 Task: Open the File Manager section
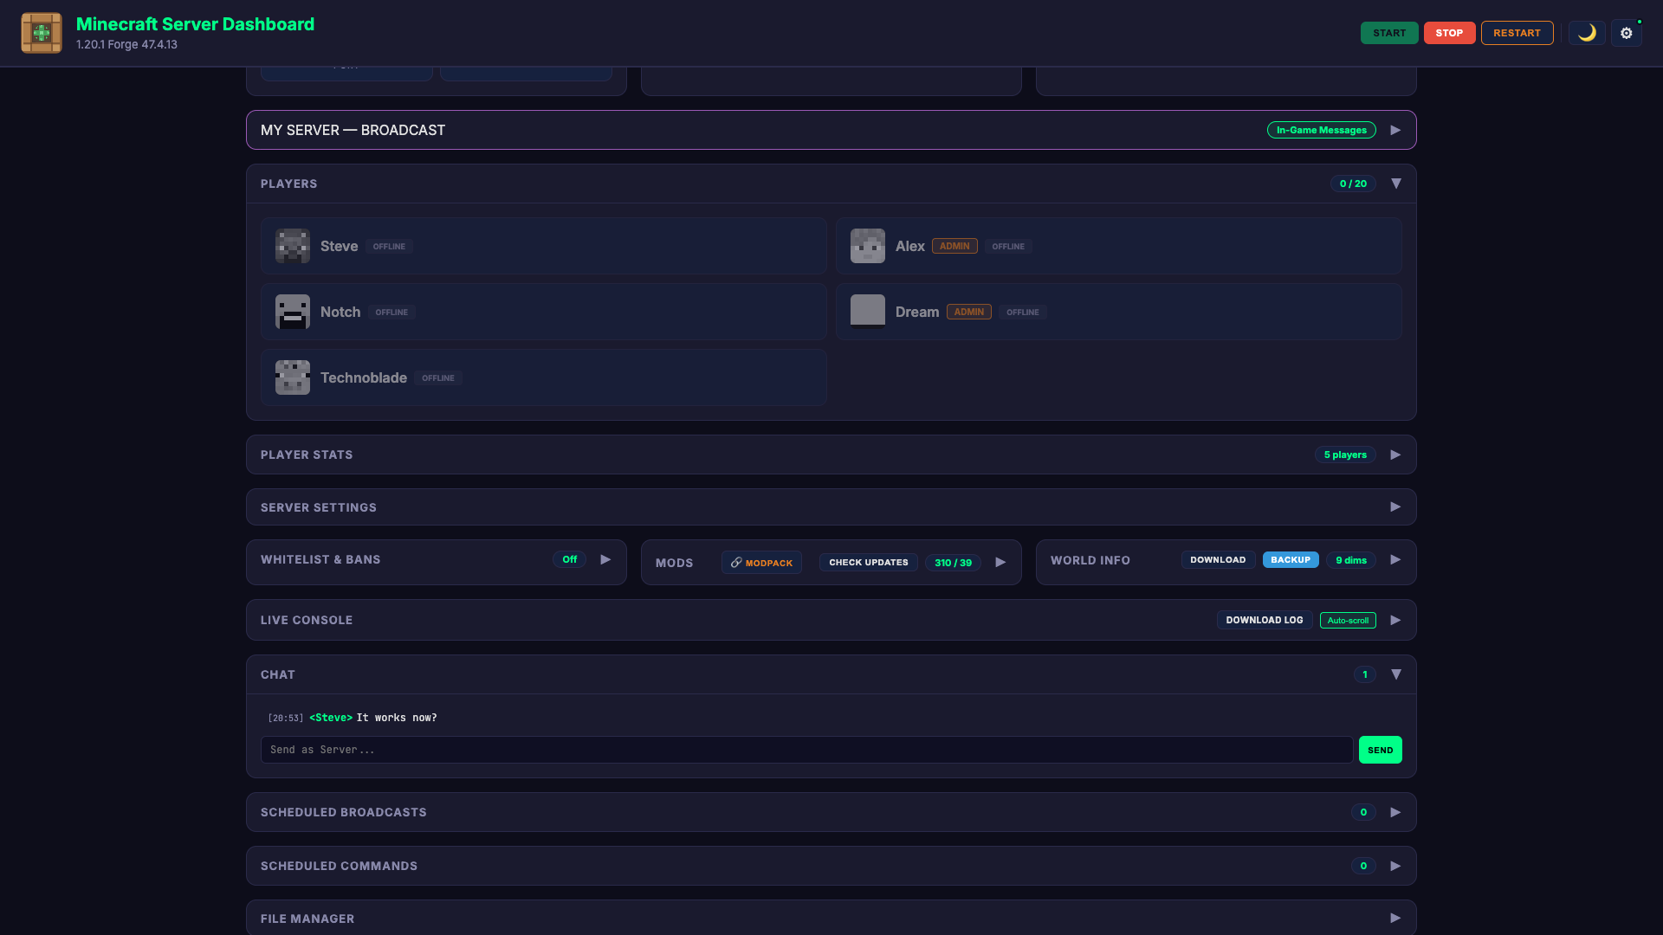[x=1394, y=918]
